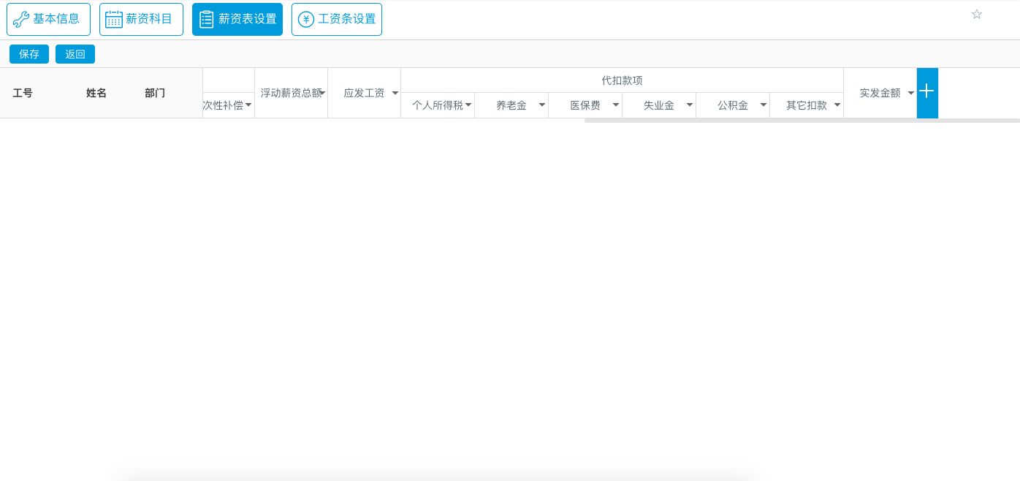Click the 养老金 dropdown arrow

coord(542,105)
